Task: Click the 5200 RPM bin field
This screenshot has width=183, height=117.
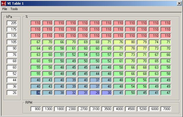Action: tap(142, 109)
